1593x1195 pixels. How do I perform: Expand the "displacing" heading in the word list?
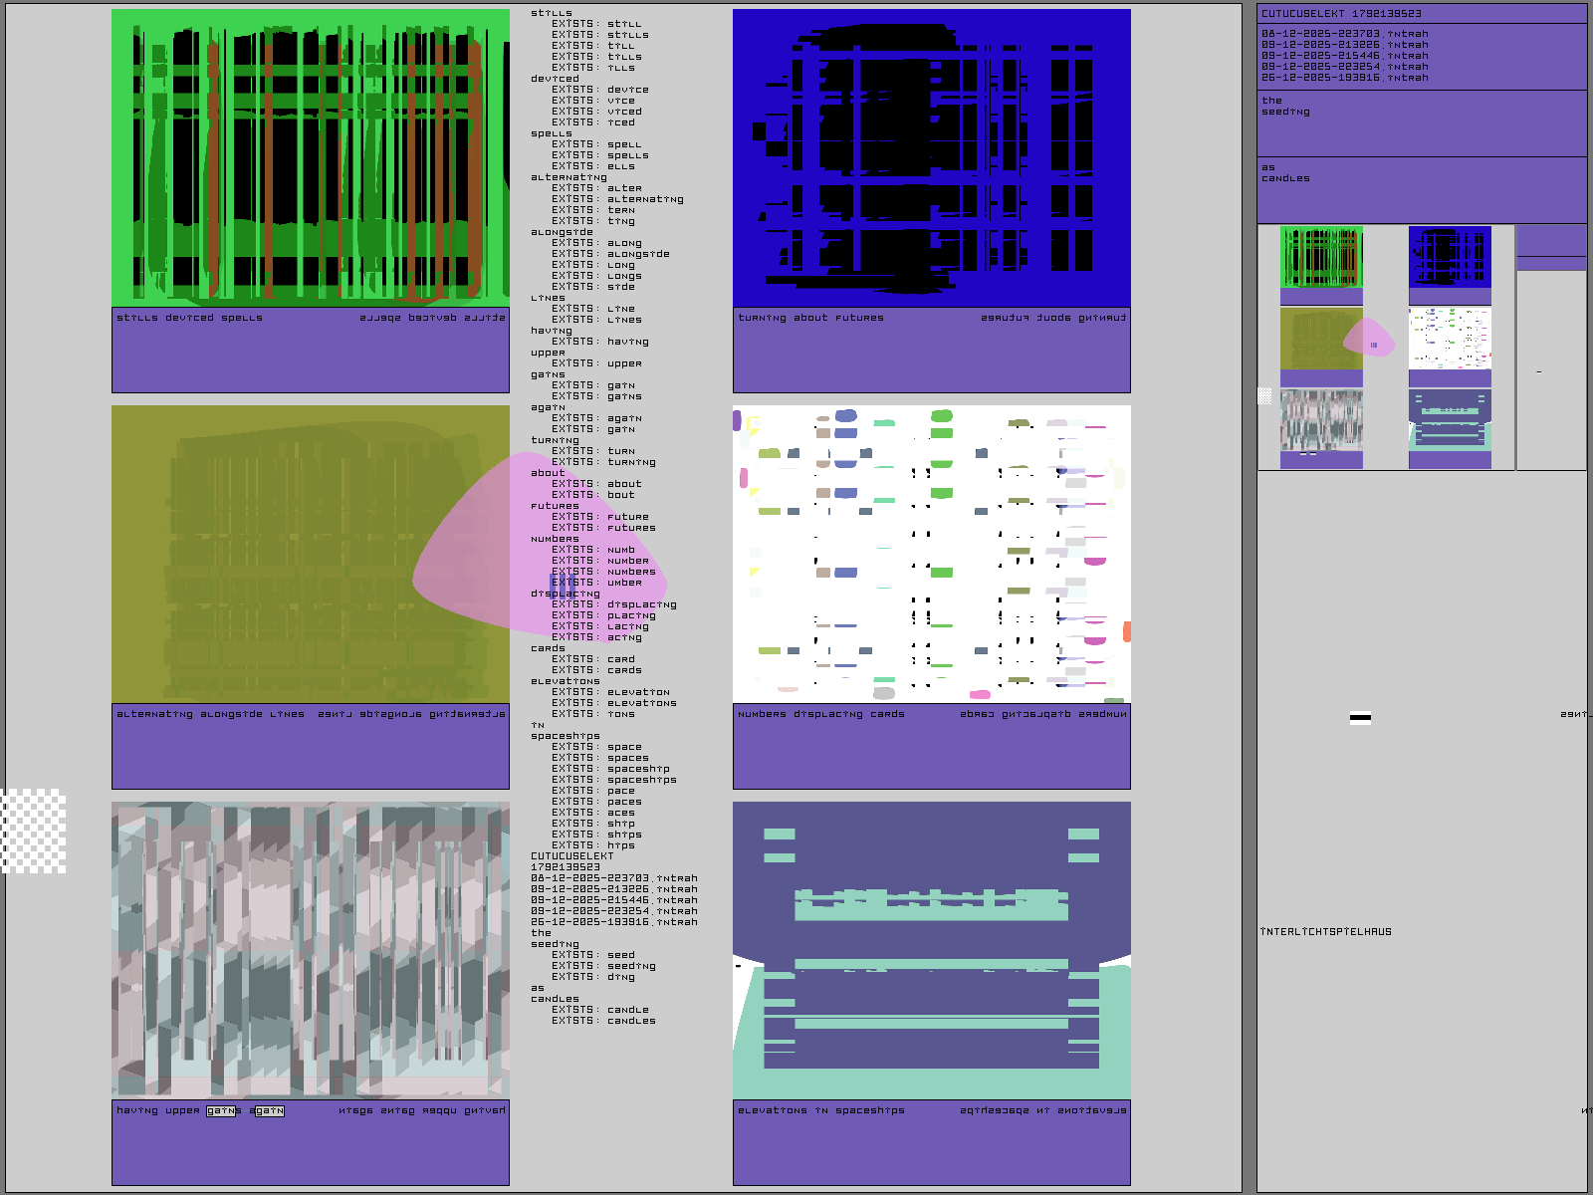565,594
